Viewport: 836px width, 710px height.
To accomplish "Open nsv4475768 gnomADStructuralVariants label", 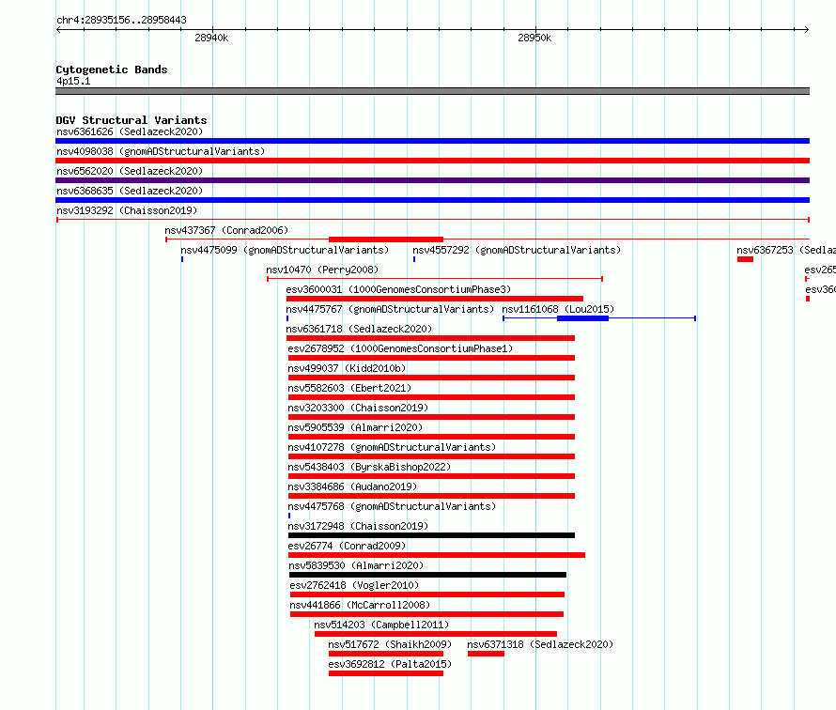I will [x=392, y=506].
